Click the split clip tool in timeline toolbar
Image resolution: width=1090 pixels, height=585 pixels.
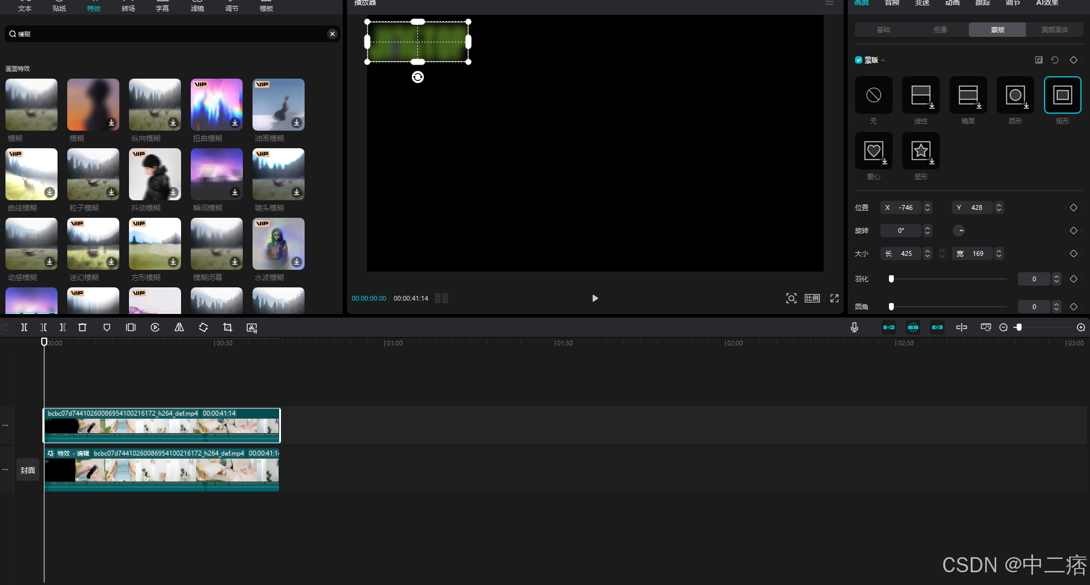coord(24,327)
